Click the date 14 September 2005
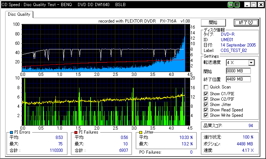The width and height of the screenshot is (266, 159). (x=238, y=45)
